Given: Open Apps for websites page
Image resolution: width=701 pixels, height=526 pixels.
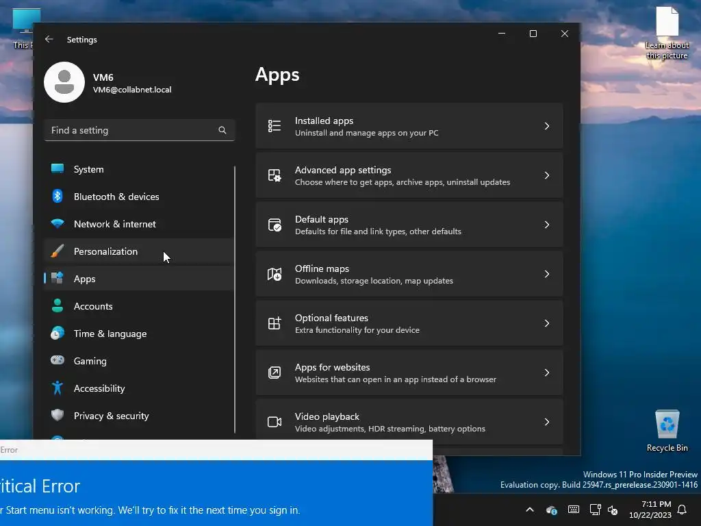Looking at the screenshot, I should point(409,372).
